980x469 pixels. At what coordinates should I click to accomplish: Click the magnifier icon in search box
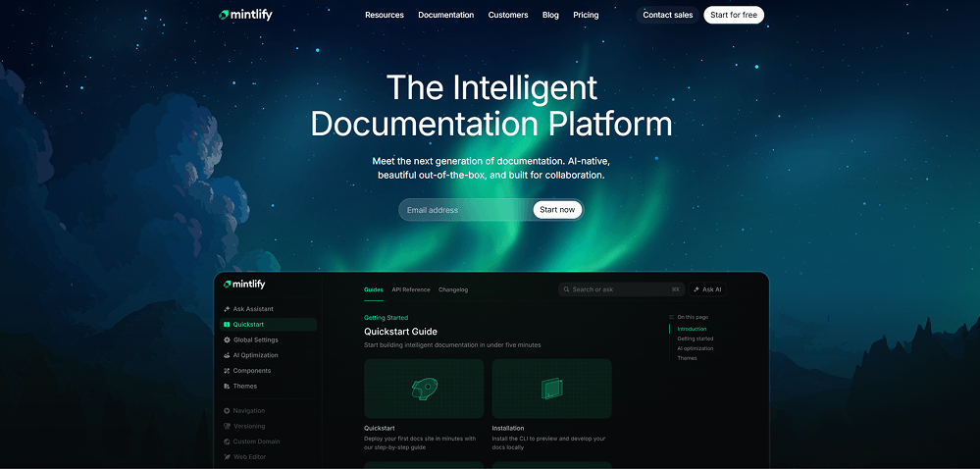point(566,289)
